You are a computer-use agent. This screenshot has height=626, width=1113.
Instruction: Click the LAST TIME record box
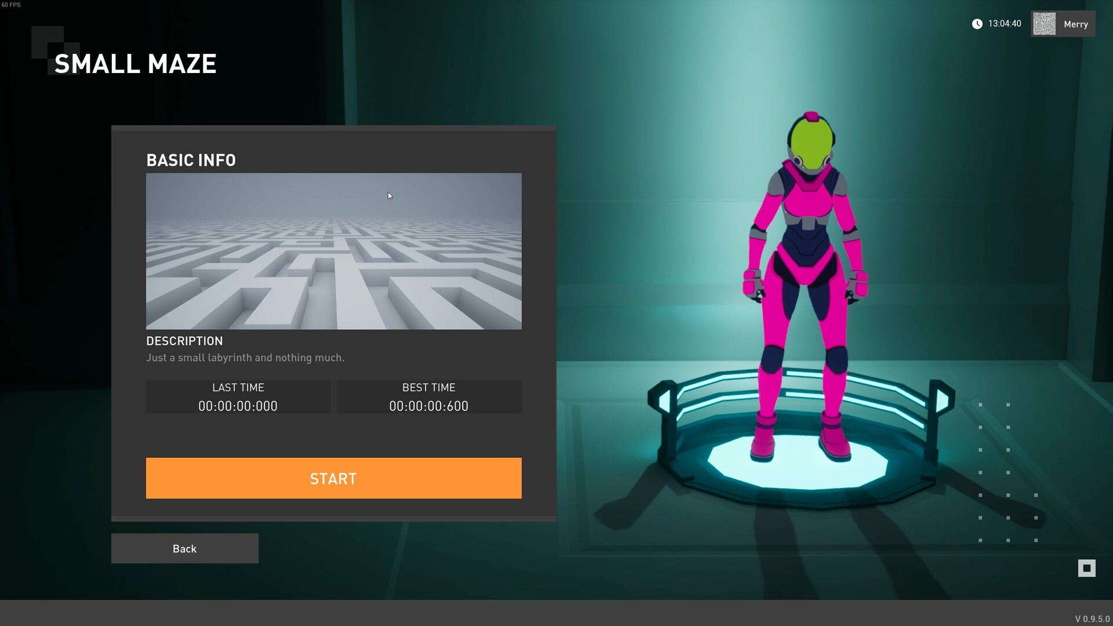(238, 397)
